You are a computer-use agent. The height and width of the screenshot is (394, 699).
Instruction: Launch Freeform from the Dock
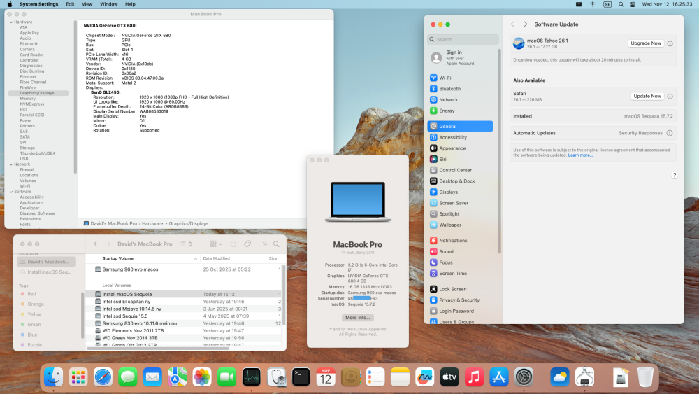(x=424, y=377)
